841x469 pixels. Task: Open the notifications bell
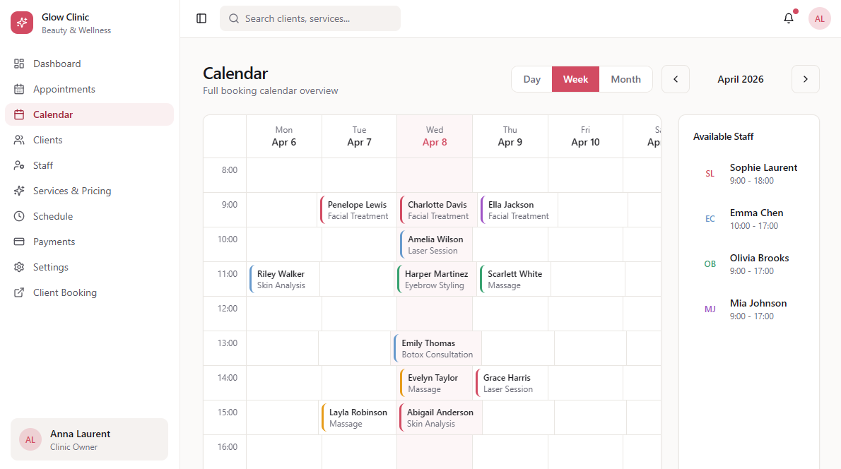pyautogui.click(x=789, y=18)
